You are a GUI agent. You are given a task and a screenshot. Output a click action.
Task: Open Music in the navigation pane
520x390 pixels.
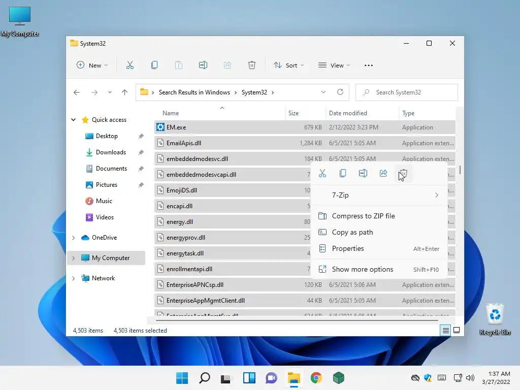pyautogui.click(x=104, y=201)
